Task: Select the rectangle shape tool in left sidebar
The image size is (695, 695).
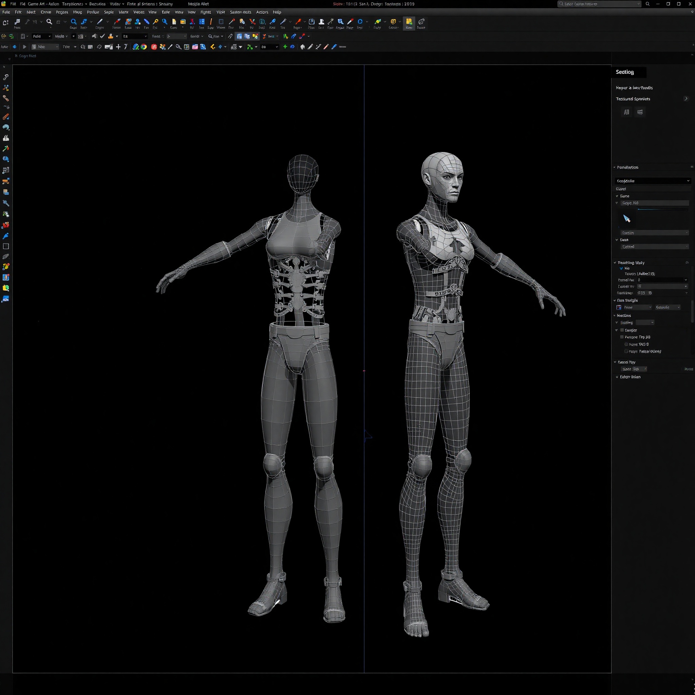Action: click(x=6, y=246)
